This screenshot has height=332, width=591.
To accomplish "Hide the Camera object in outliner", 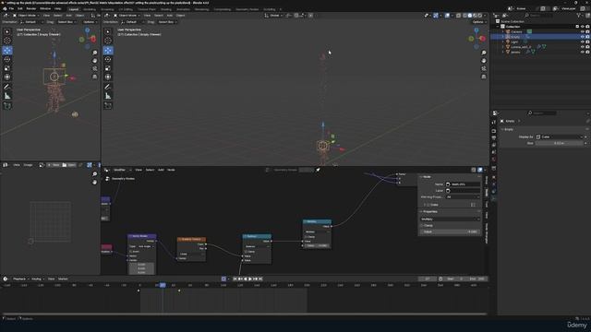I will [x=583, y=31].
